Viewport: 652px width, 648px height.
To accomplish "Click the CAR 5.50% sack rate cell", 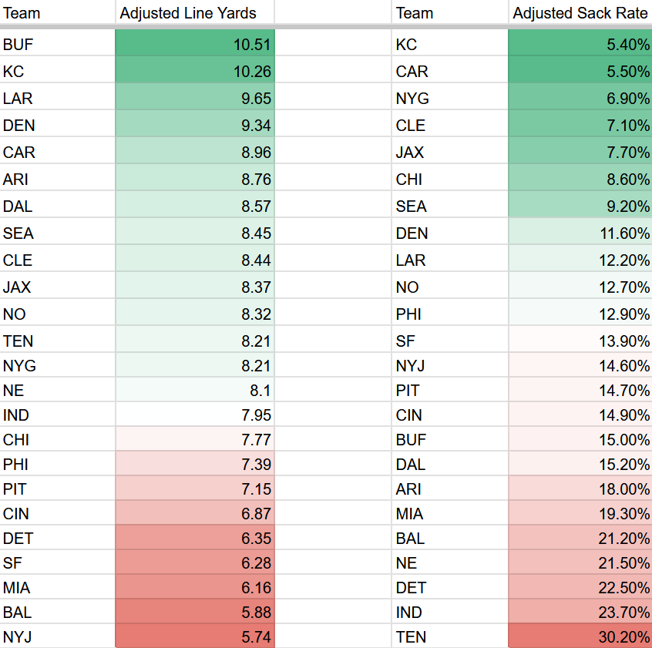I will point(580,72).
